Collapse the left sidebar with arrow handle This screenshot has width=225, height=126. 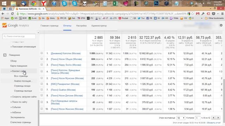[38, 33]
